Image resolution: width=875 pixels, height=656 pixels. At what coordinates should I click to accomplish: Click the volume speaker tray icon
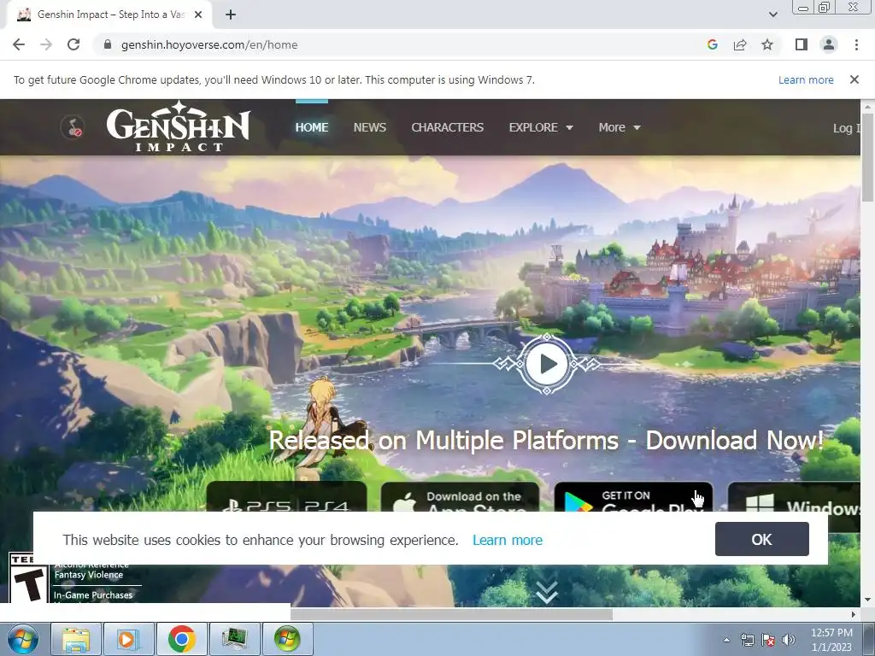click(789, 640)
